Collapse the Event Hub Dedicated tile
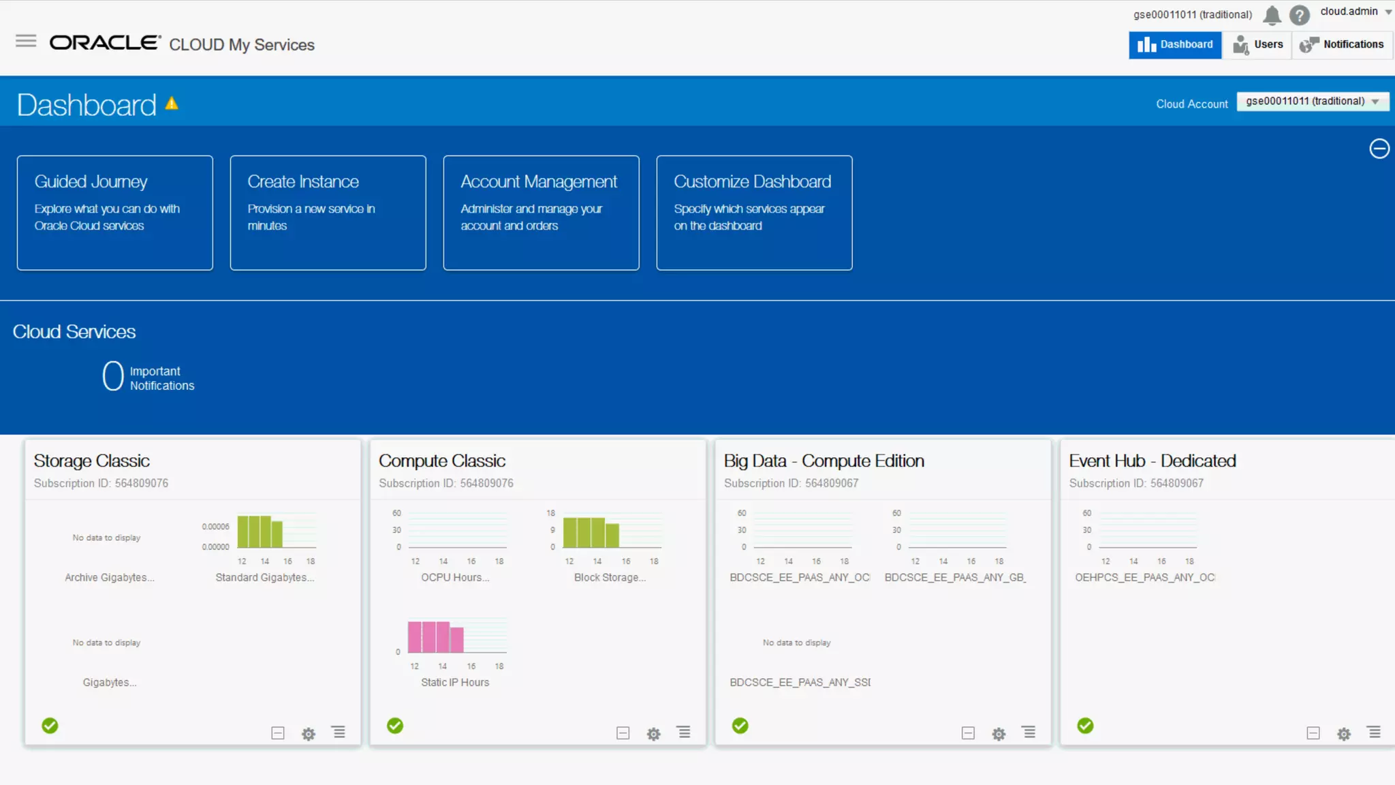This screenshot has height=785, width=1395. (x=1313, y=733)
